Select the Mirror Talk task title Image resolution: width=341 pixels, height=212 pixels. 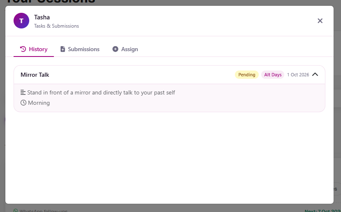[x=35, y=75]
